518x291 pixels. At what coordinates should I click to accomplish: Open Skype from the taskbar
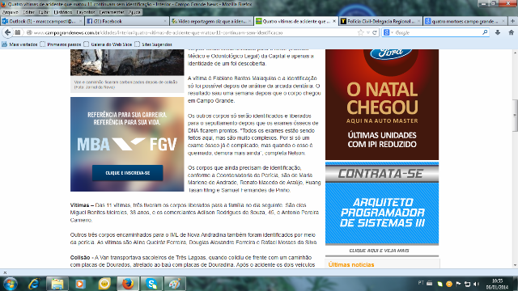point(151,284)
